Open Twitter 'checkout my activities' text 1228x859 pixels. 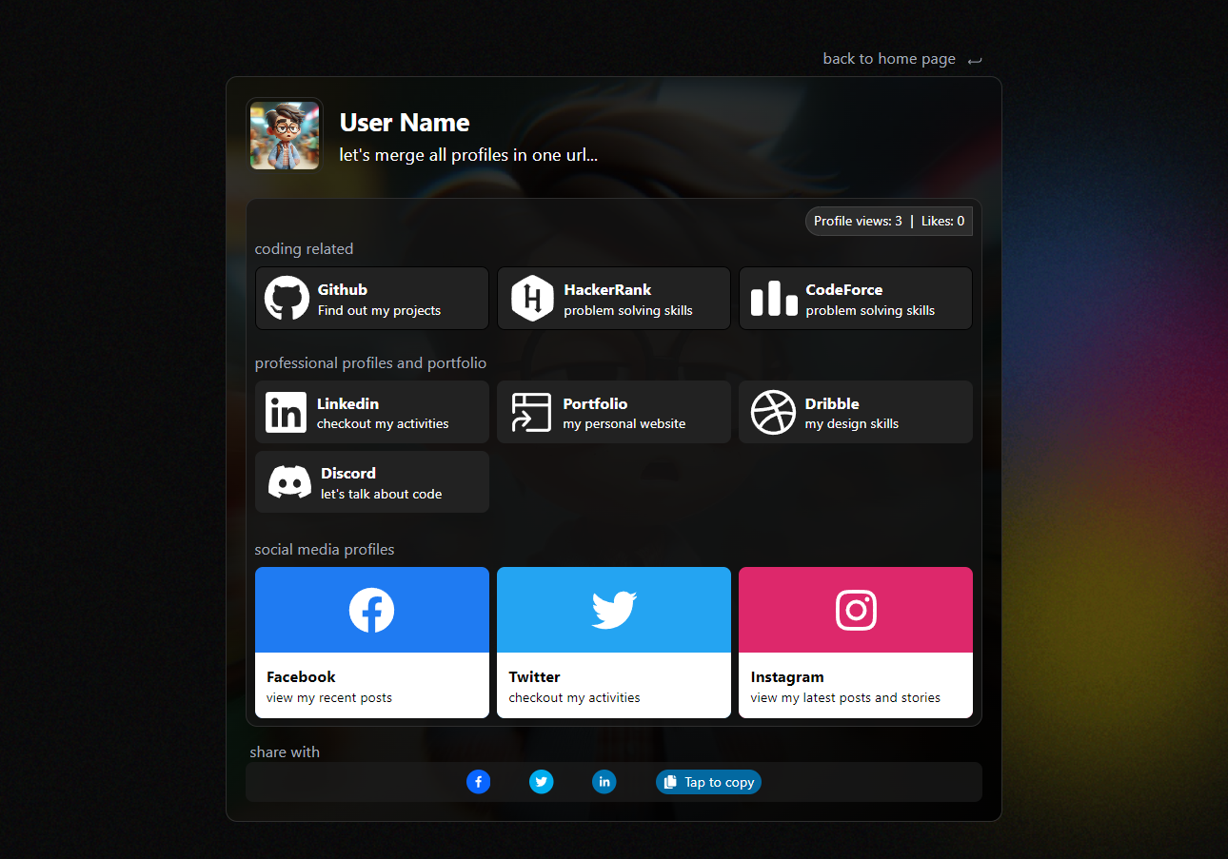pos(574,697)
